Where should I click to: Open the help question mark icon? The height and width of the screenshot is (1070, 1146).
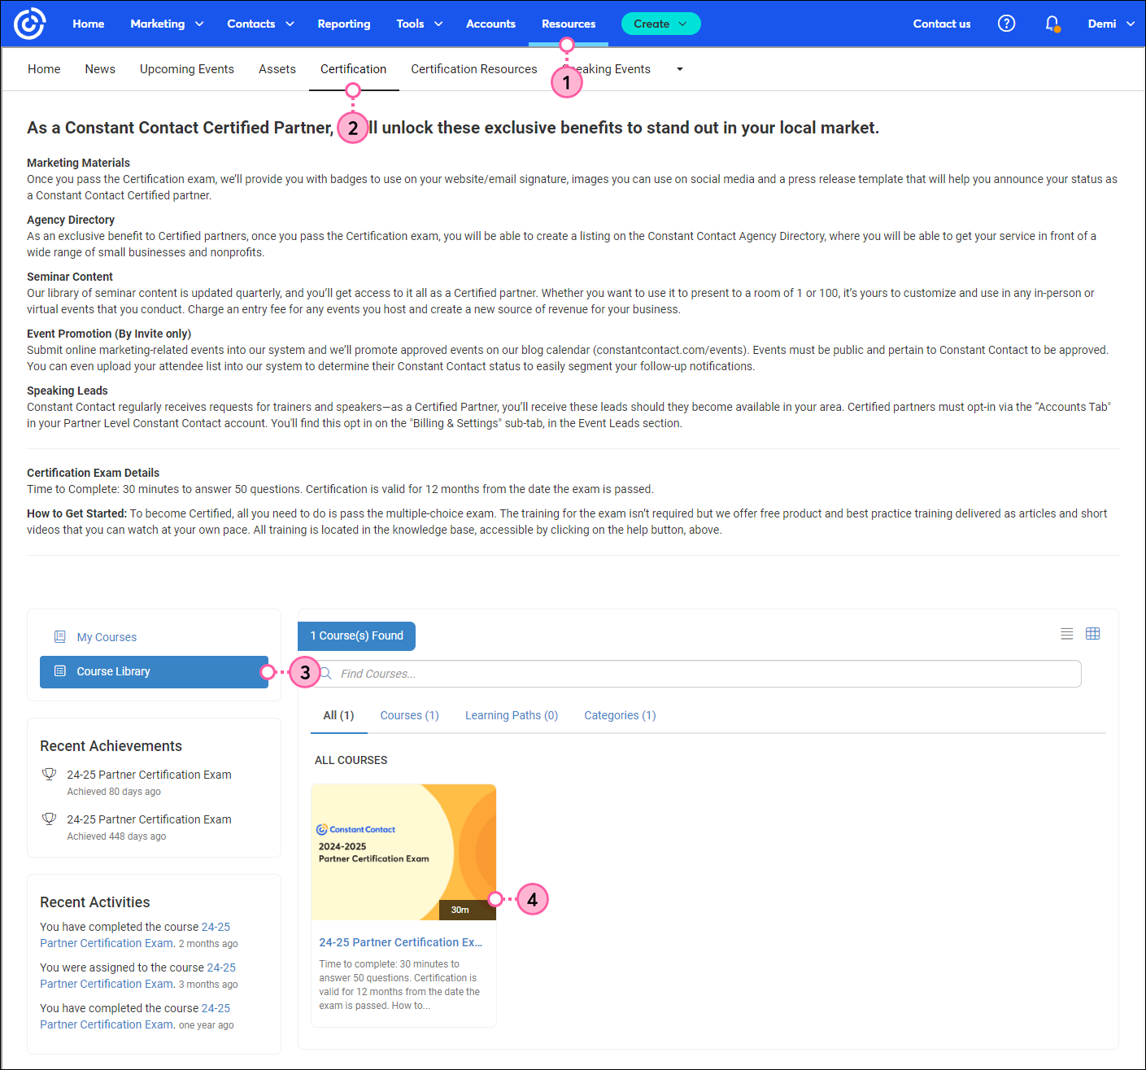click(1006, 24)
